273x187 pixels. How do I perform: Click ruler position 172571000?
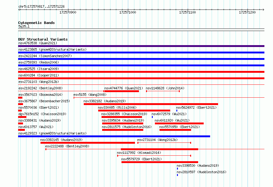(x=128, y=12)
